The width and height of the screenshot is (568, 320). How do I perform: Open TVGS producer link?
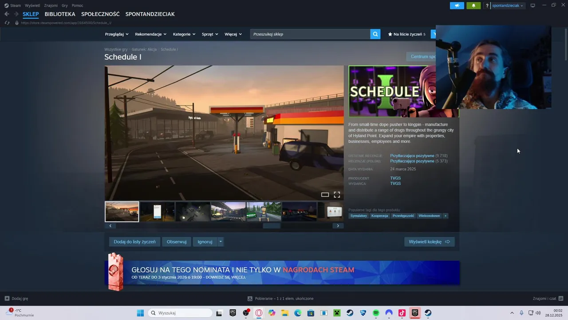pos(395,178)
